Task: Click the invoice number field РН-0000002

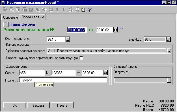Action: [77, 30]
